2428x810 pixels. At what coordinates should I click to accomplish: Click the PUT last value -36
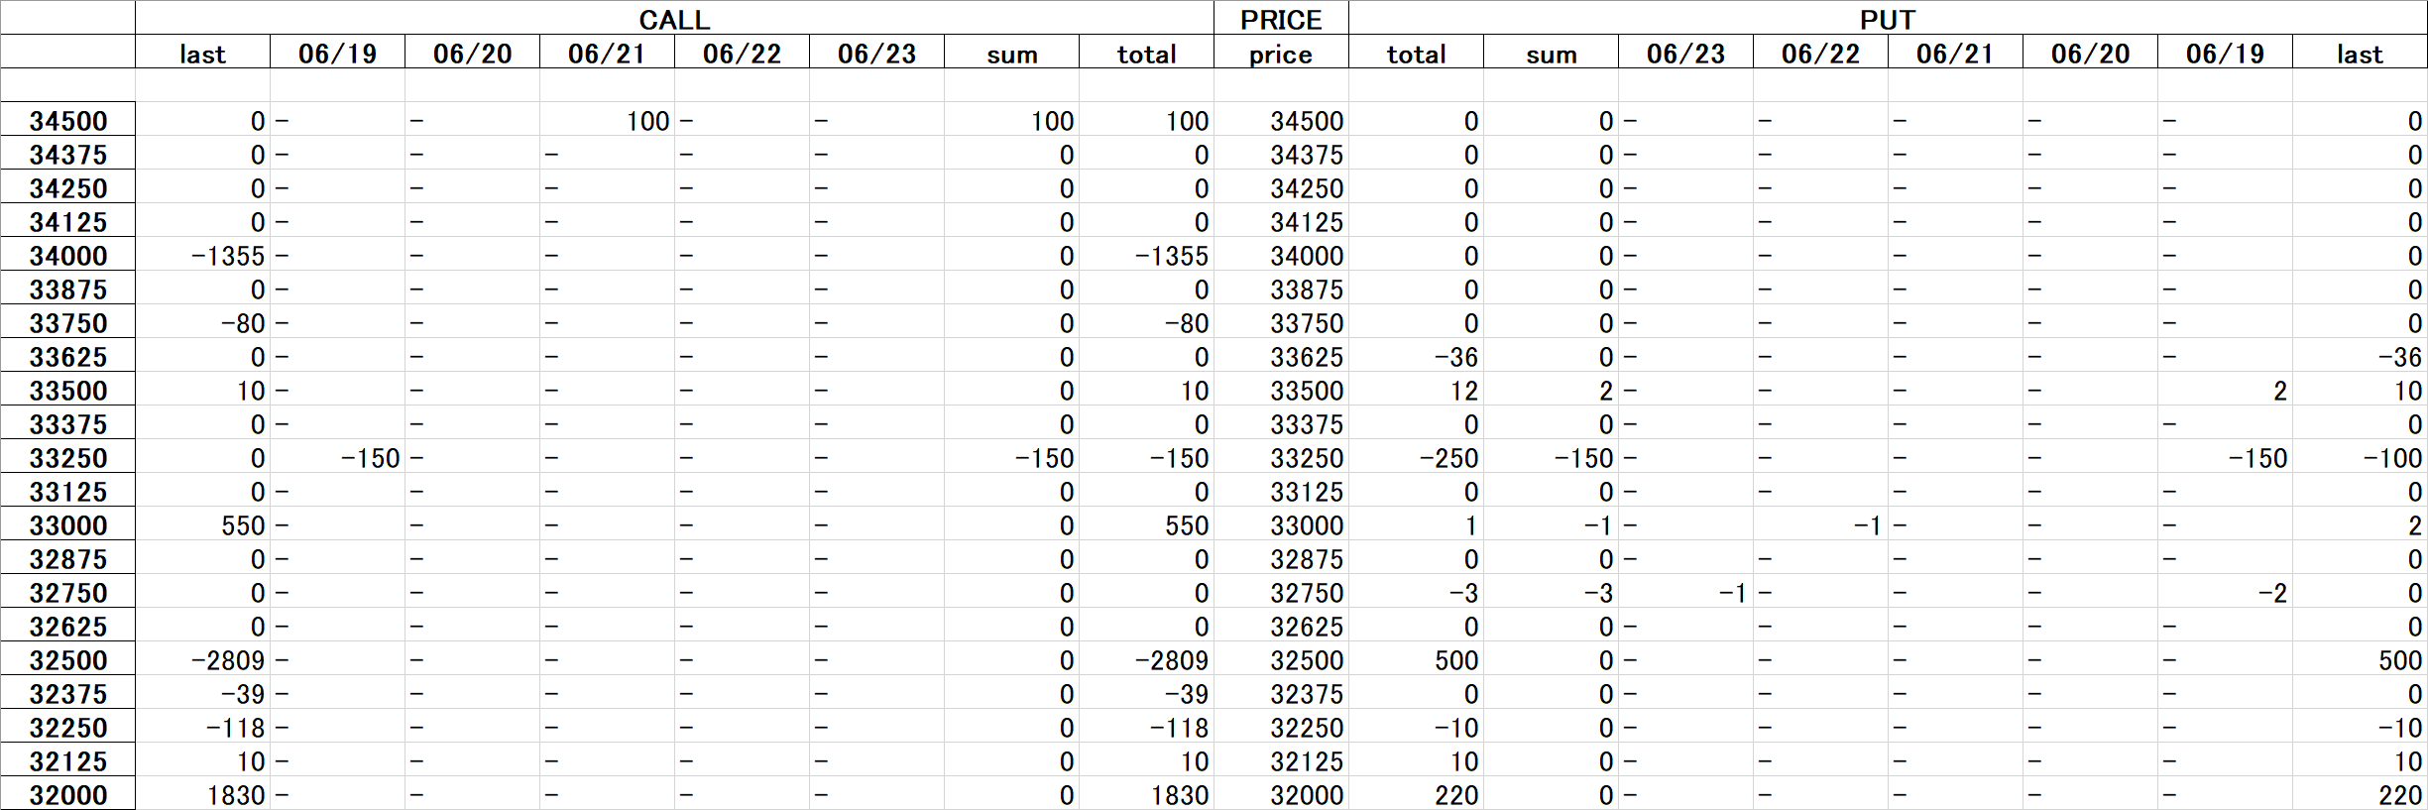(2360, 357)
